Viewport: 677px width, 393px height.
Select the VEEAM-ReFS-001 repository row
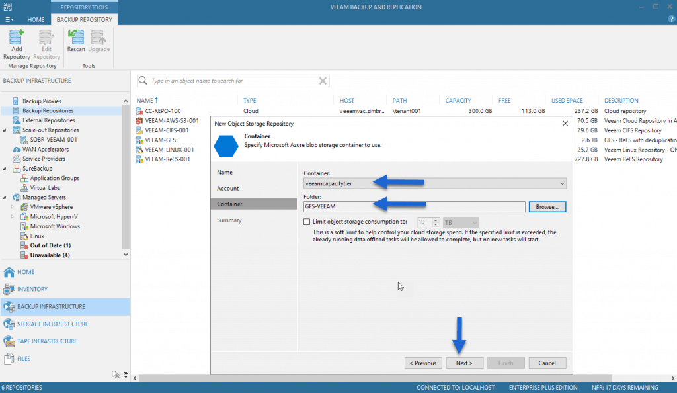167,159
